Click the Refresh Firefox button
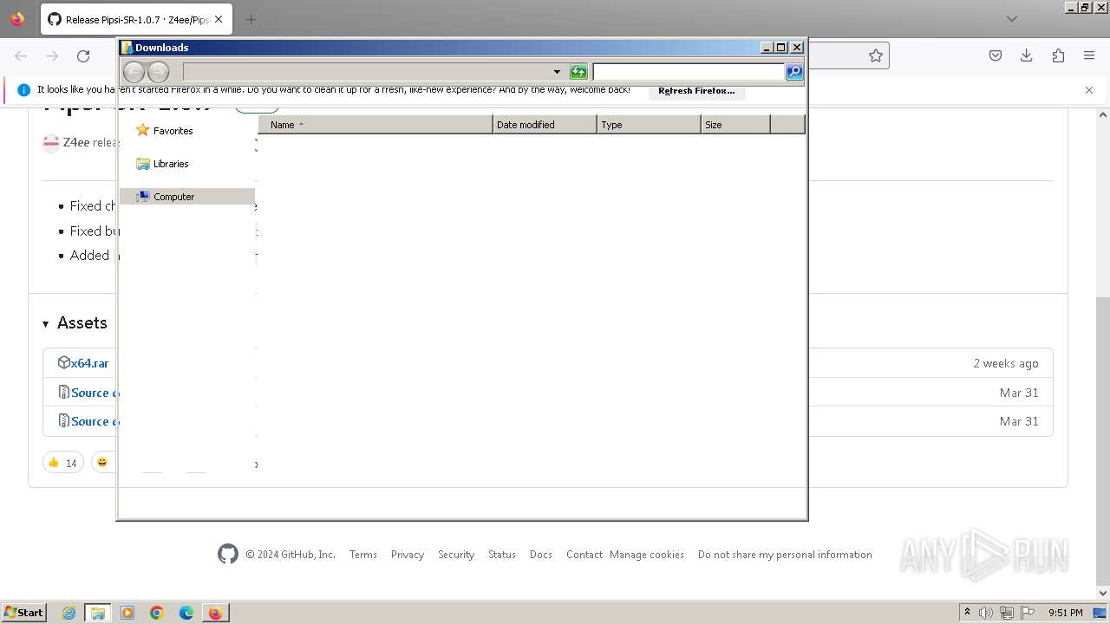 pyautogui.click(x=696, y=91)
